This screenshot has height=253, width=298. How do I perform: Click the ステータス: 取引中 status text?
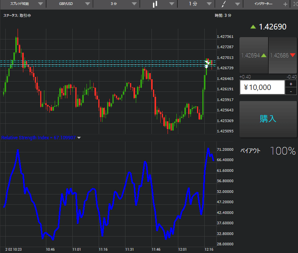[x=17, y=15]
